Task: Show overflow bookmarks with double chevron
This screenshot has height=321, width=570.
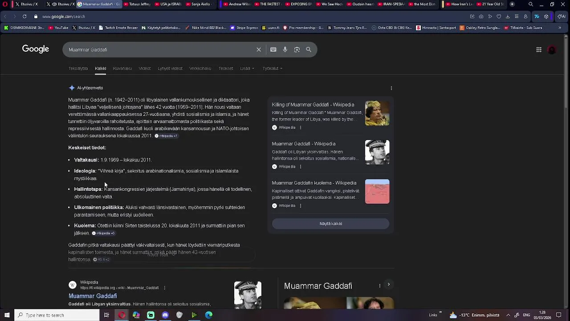Action: [x=560, y=28]
